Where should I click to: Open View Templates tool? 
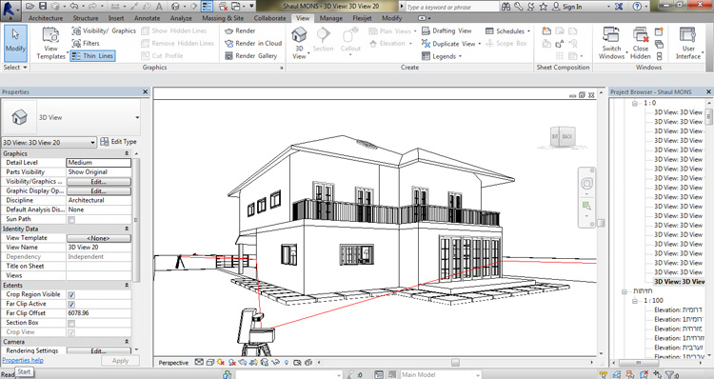click(x=51, y=43)
